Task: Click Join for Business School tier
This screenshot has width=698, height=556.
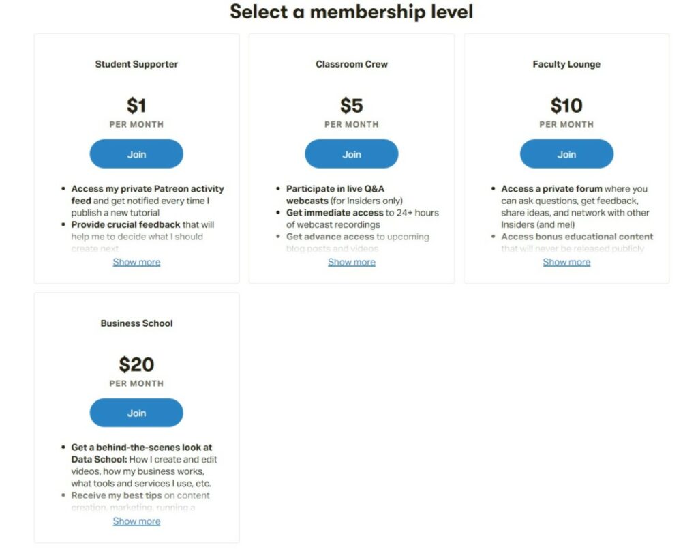Action: 136,413
